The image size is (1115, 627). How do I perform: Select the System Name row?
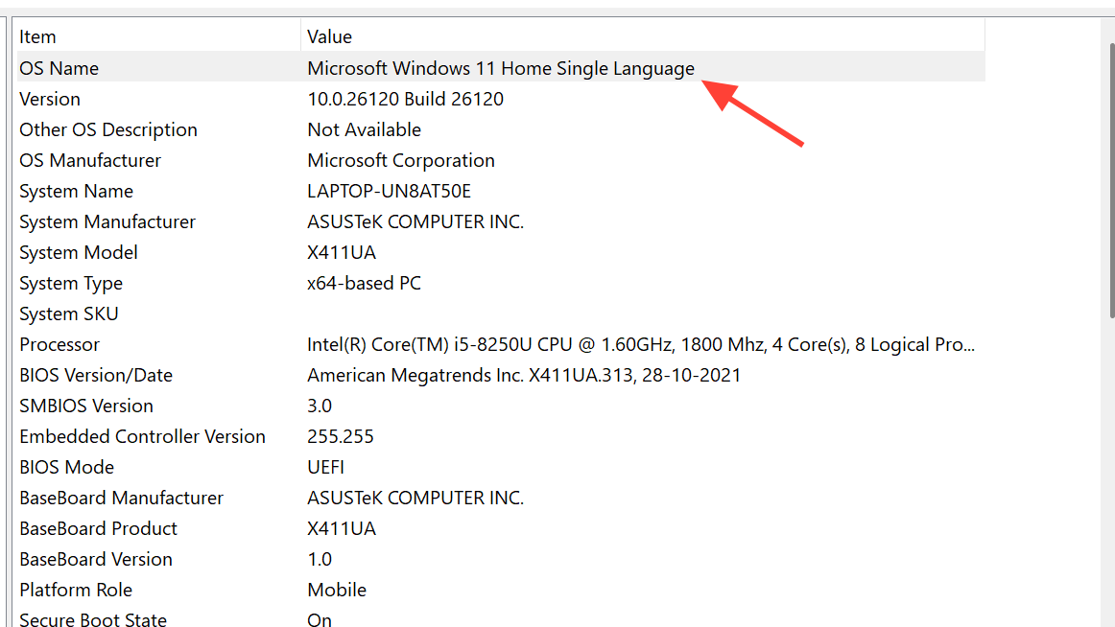76,191
